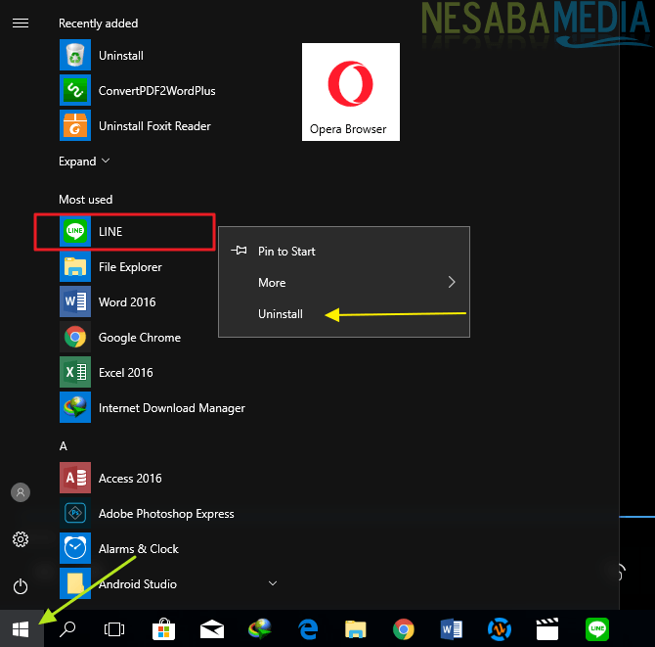
Task: Launch Google Chrome from taskbar
Action: [x=404, y=629]
